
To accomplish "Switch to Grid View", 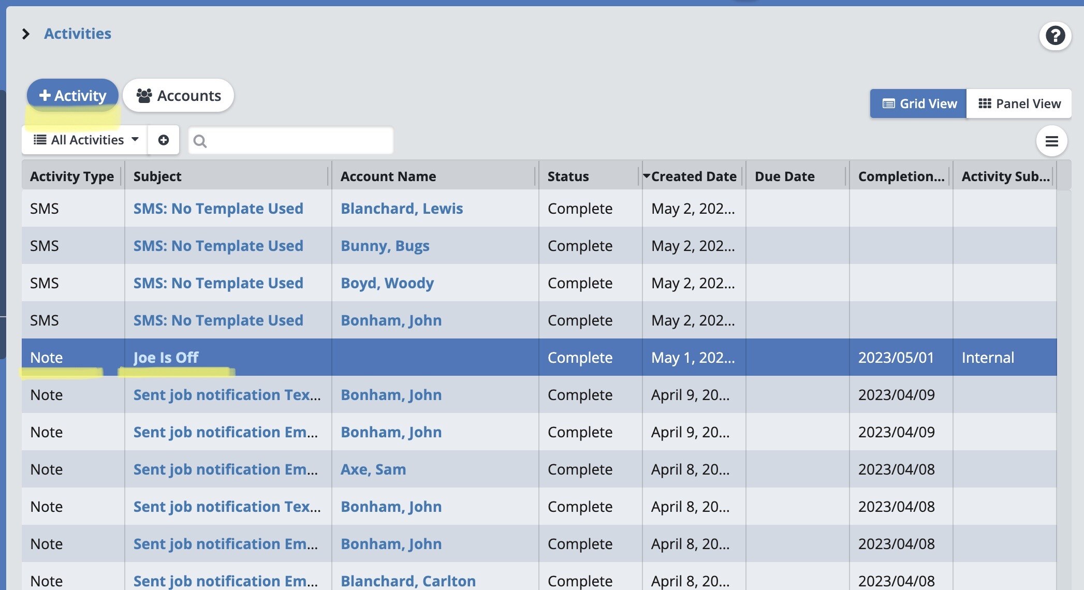I will coord(918,104).
